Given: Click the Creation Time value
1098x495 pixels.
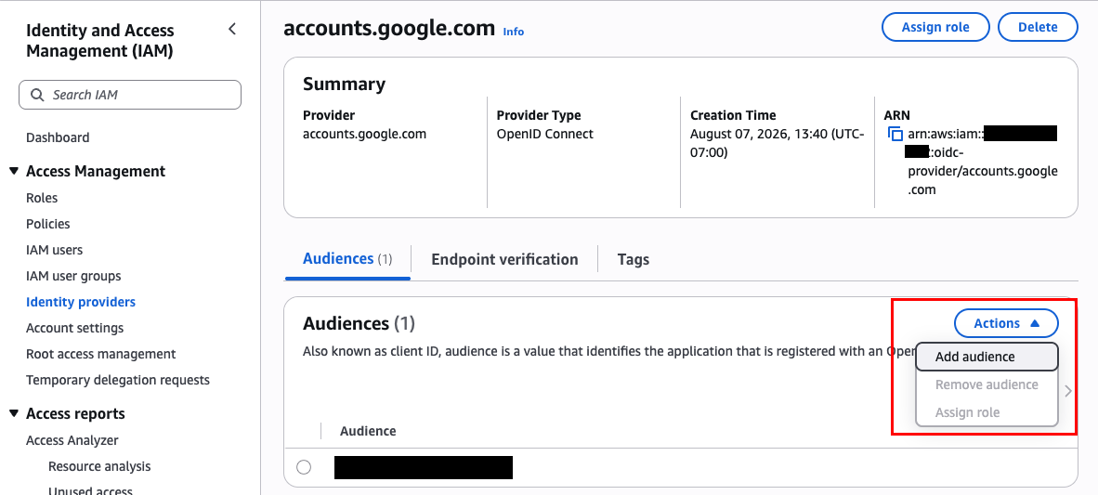Looking at the screenshot, I should 778,143.
